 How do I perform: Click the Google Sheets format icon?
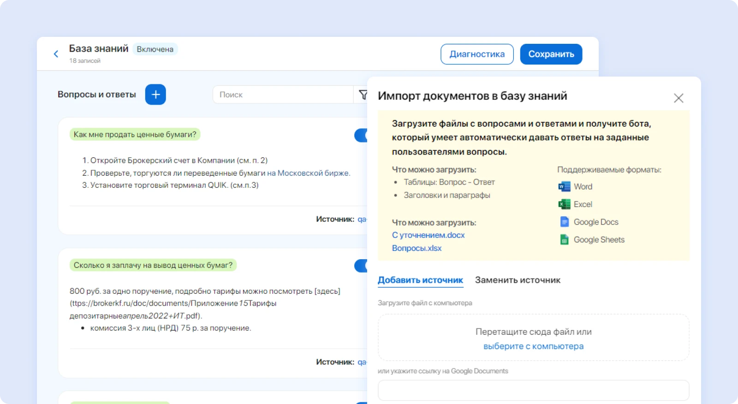[564, 240]
